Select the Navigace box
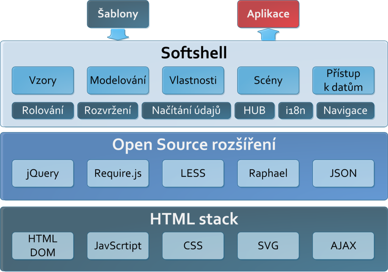 pos(346,111)
